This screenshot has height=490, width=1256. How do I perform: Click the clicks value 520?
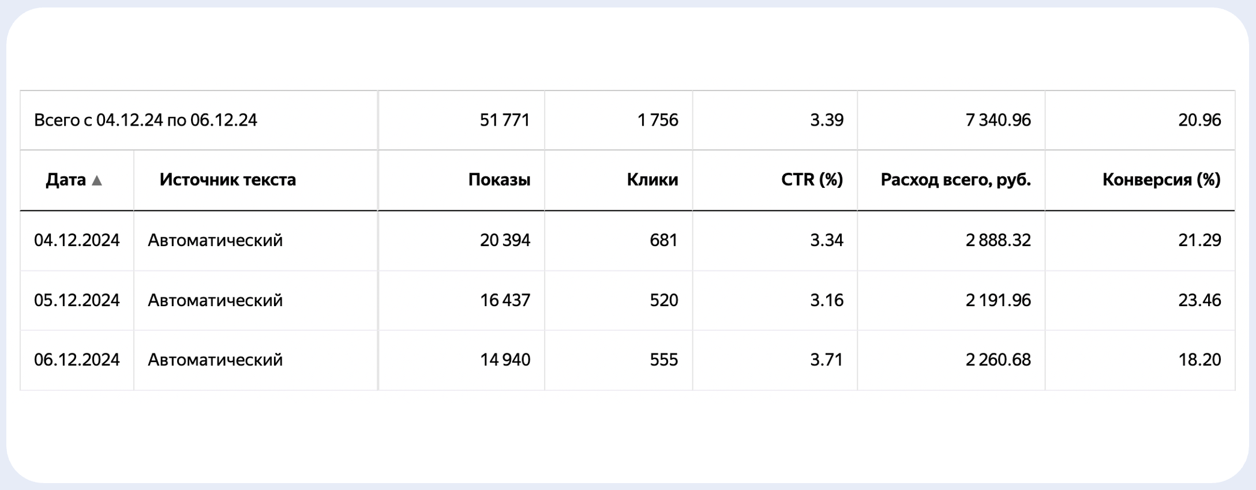tap(663, 300)
